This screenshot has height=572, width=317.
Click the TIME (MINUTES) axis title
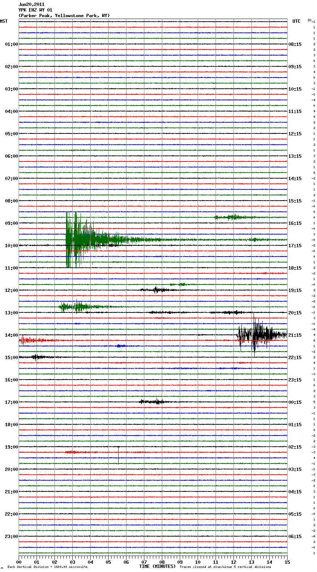click(x=157, y=566)
